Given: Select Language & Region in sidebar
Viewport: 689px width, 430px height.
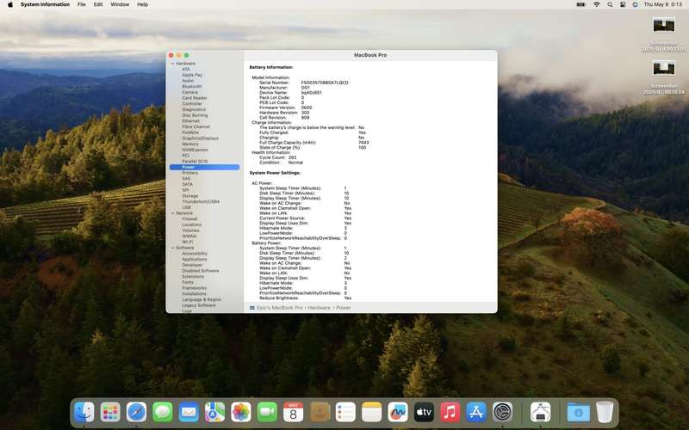Looking at the screenshot, I should click(202, 299).
